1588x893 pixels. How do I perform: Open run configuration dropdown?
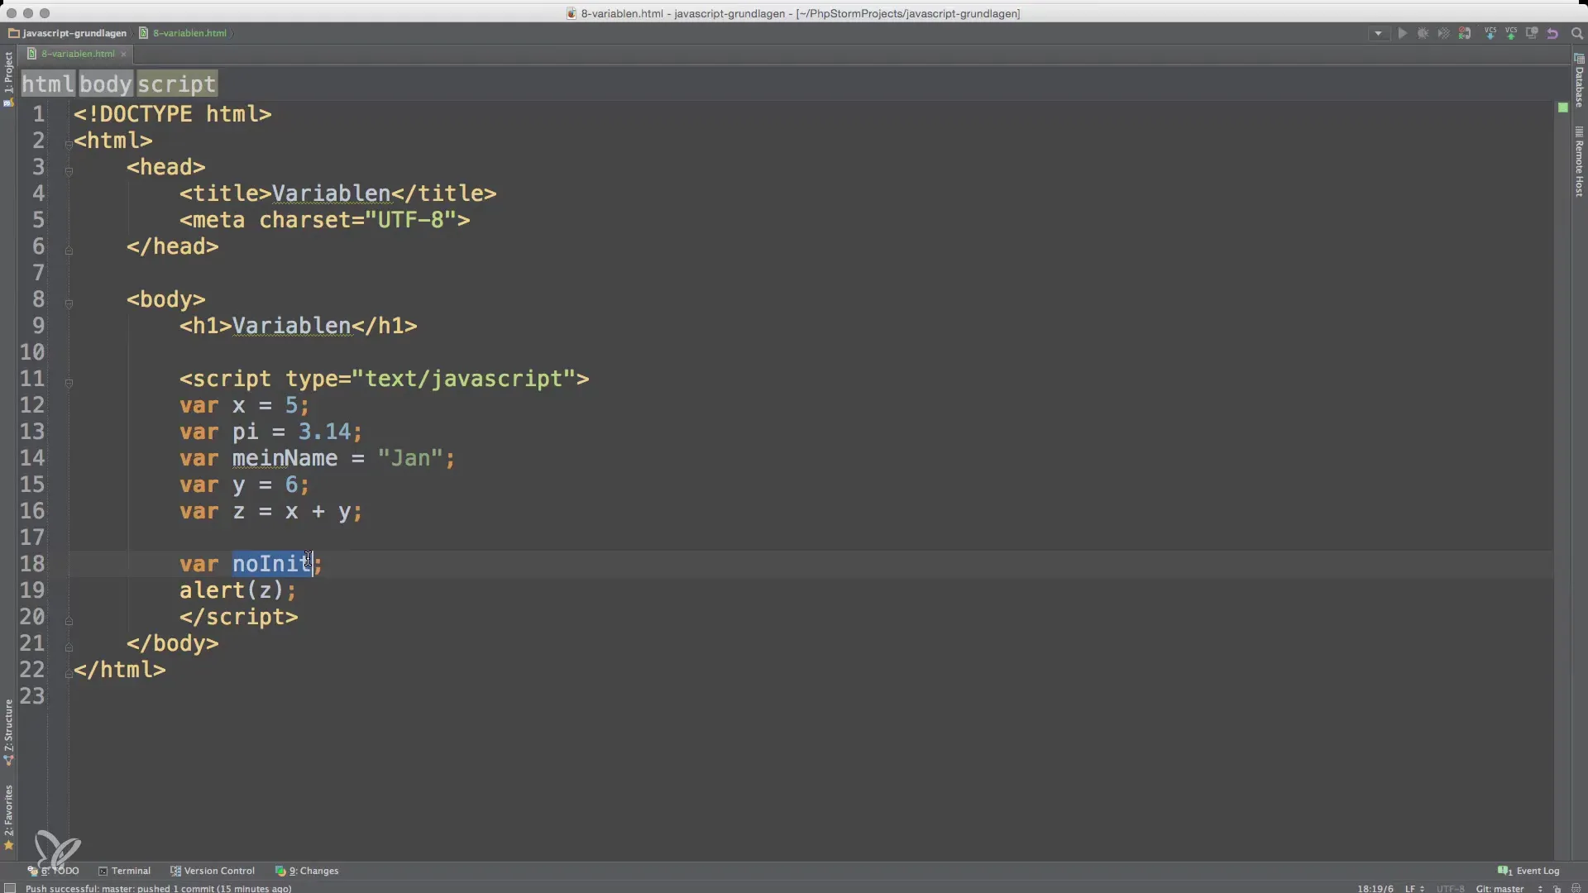[1378, 34]
